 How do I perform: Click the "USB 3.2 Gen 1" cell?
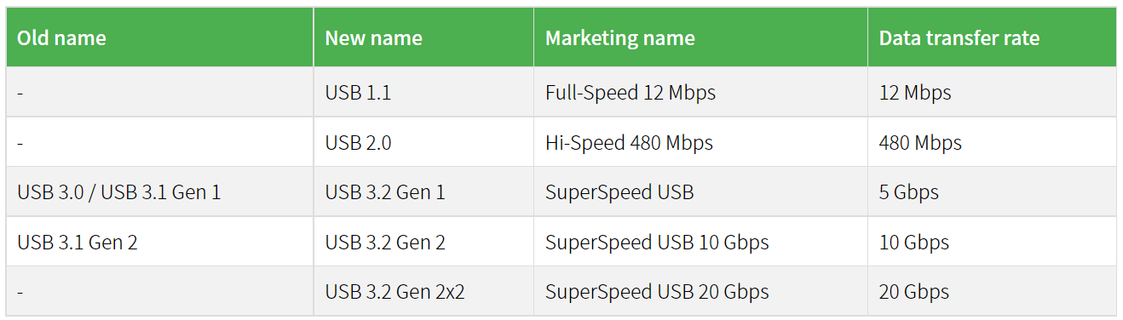(x=423, y=191)
